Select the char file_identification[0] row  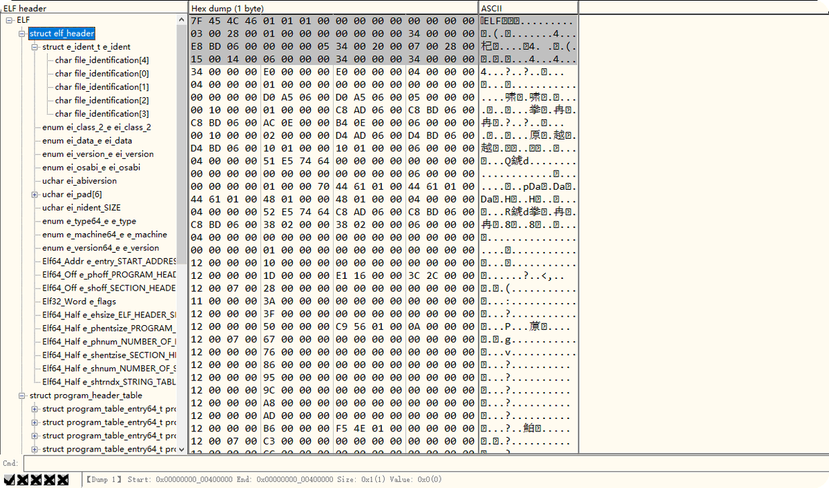point(102,73)
